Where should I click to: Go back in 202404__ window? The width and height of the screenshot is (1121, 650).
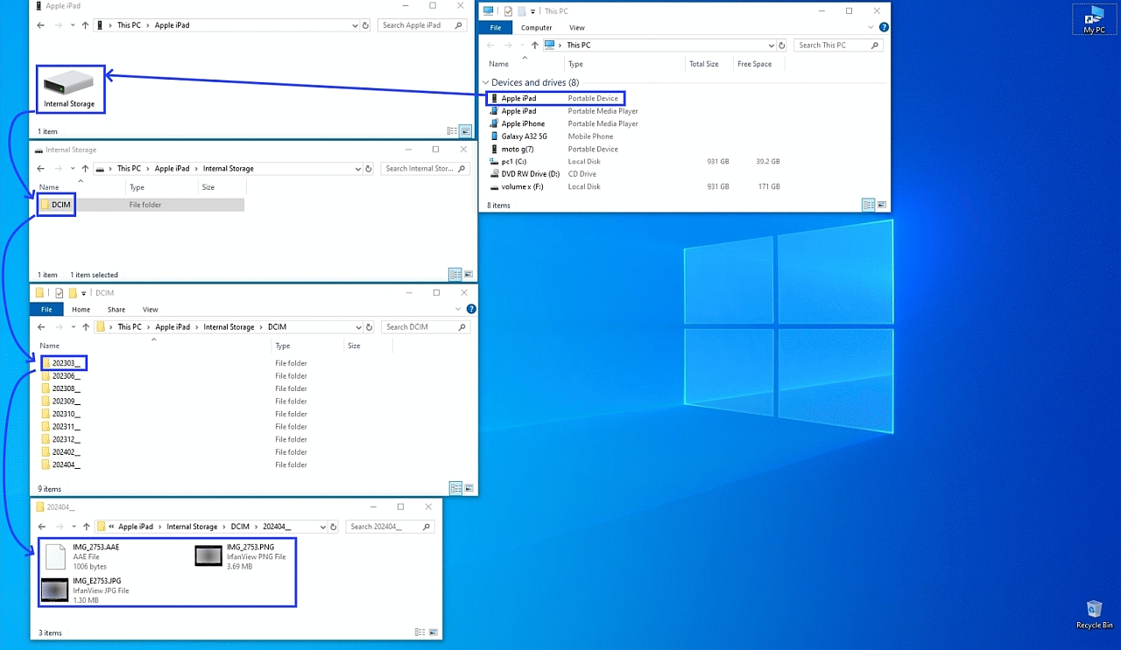(40, 528)
